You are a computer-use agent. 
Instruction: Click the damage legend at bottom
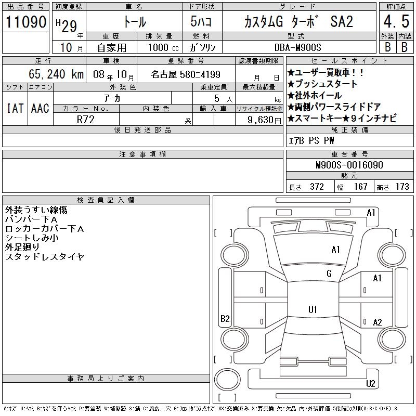(200, 409)
